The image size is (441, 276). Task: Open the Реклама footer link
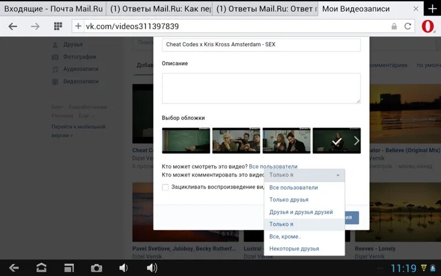pyautogui.click(x=62, y=116)
